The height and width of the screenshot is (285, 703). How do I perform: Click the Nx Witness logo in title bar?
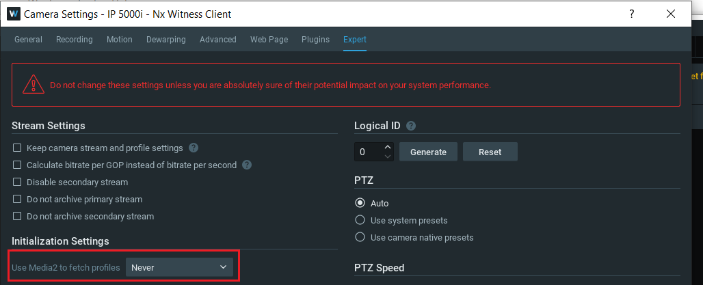click(x=14, y=14)
